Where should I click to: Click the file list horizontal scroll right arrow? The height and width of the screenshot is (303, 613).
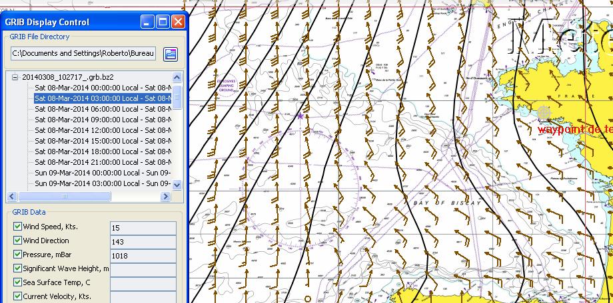click(x=165, y=197)
